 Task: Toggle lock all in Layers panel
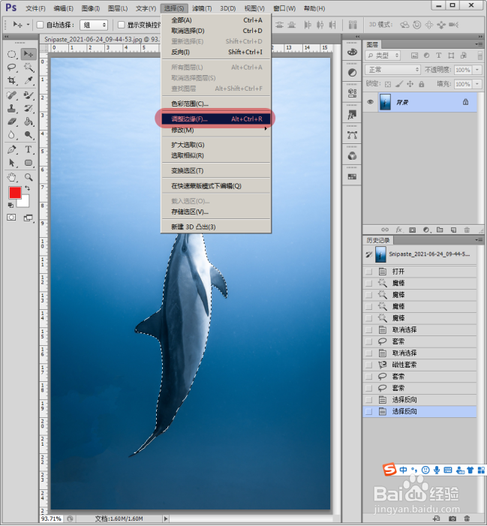click(422, 84)
